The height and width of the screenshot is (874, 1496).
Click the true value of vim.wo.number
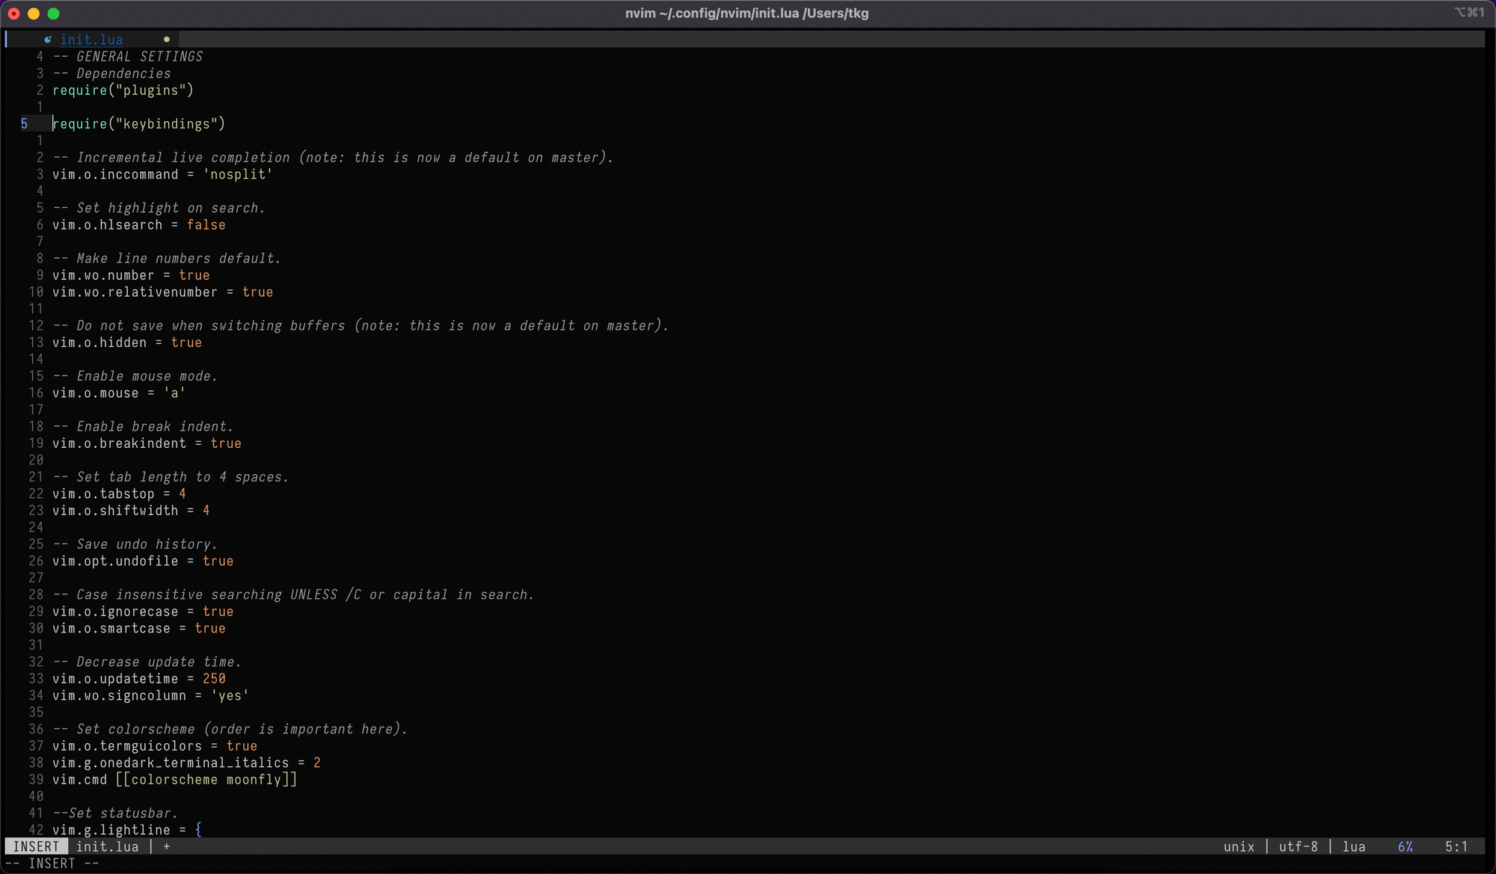coord(194,275)
